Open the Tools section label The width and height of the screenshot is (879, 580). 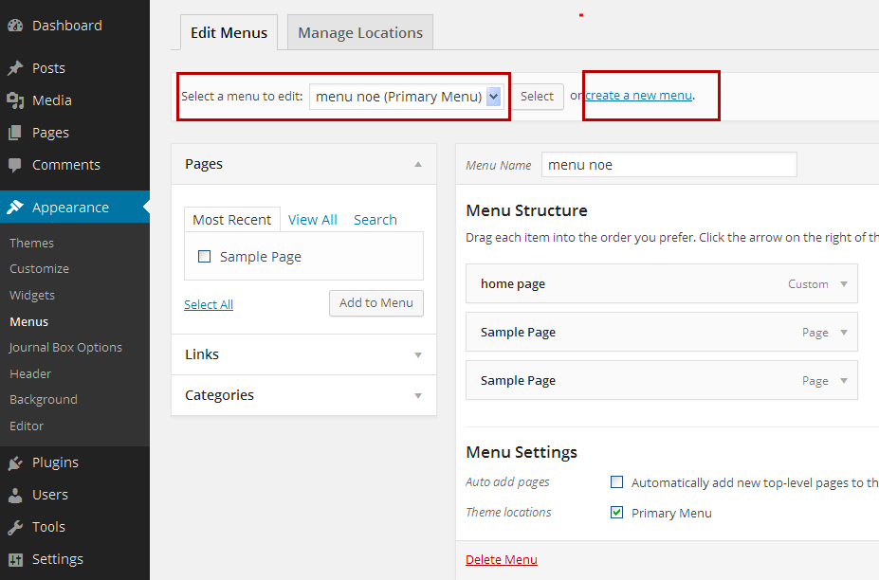(x=48, y=527)
